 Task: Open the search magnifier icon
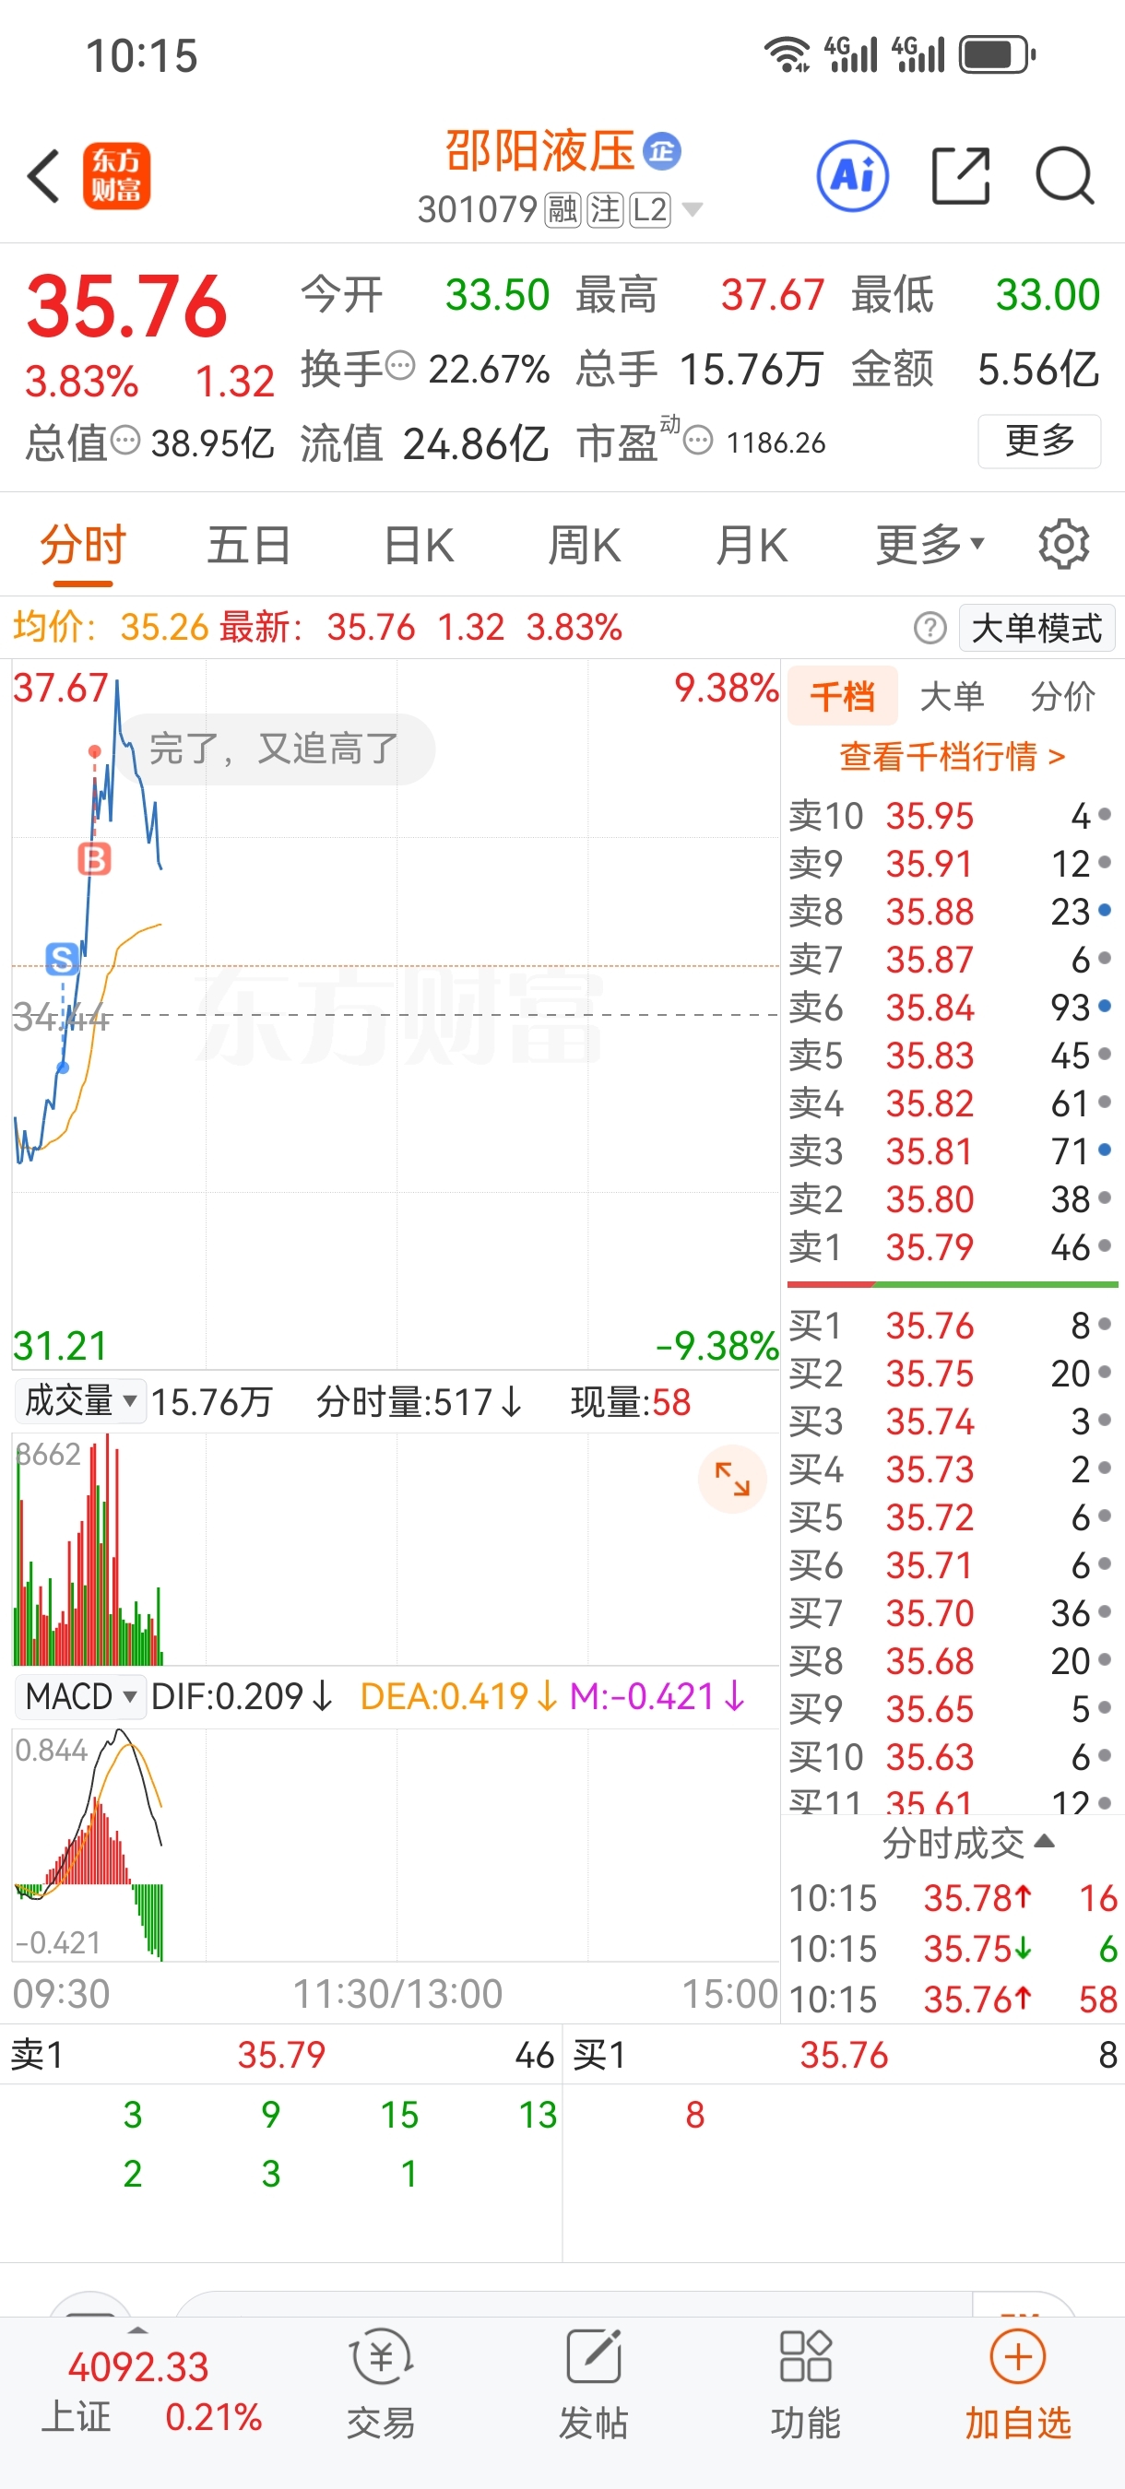point(1064,176)
